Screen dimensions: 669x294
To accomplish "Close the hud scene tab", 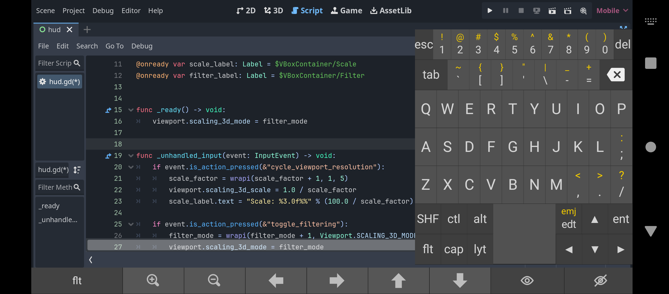I will [70, 29].
